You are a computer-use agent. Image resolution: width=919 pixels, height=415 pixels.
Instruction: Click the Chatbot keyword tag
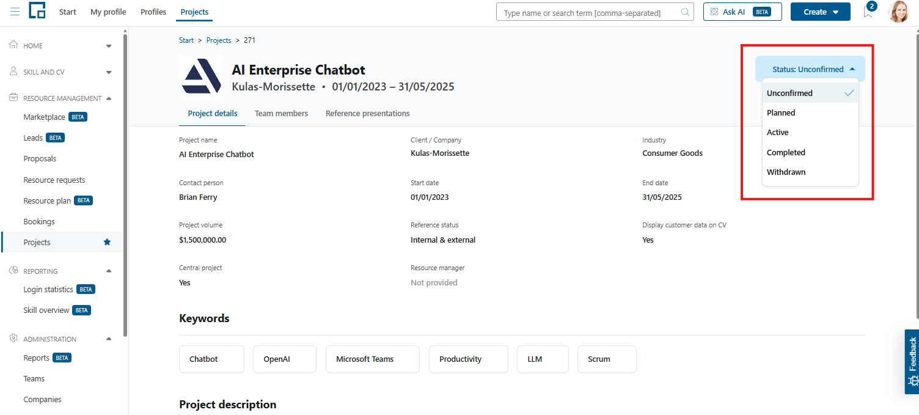[211, 359]
